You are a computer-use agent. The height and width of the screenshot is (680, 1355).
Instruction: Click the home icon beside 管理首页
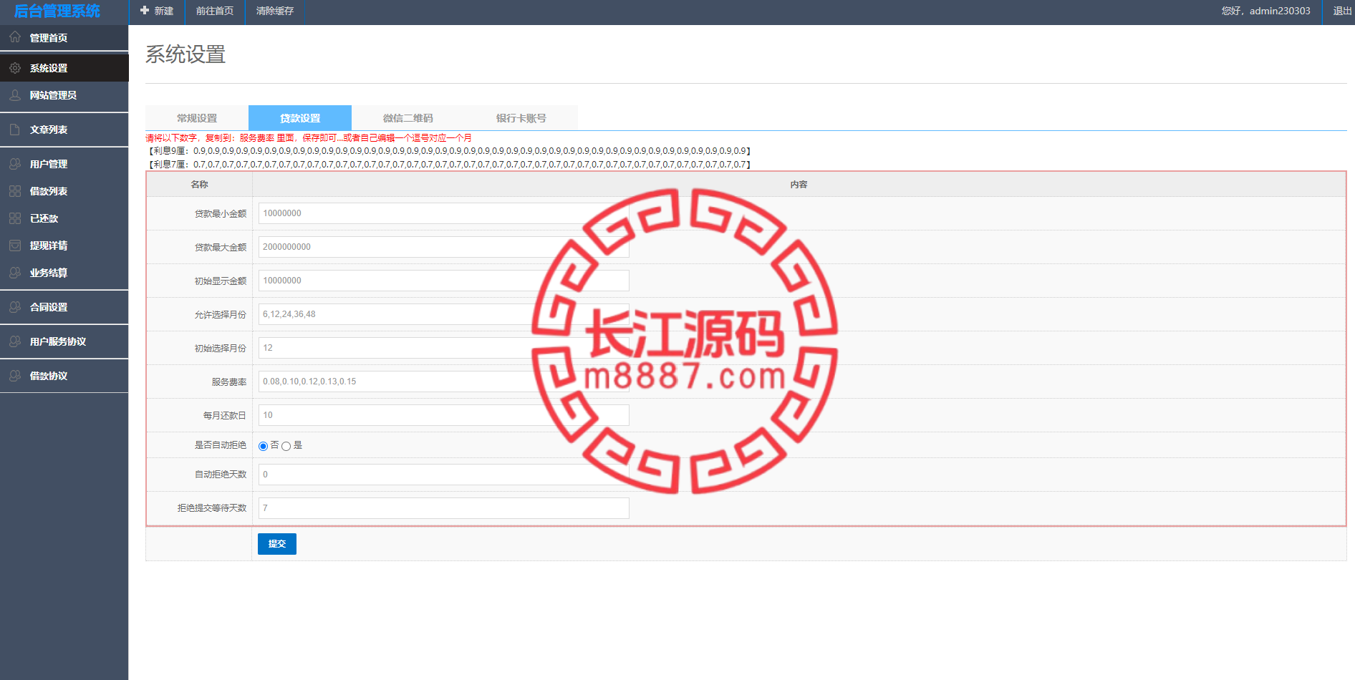pos(15,37)
